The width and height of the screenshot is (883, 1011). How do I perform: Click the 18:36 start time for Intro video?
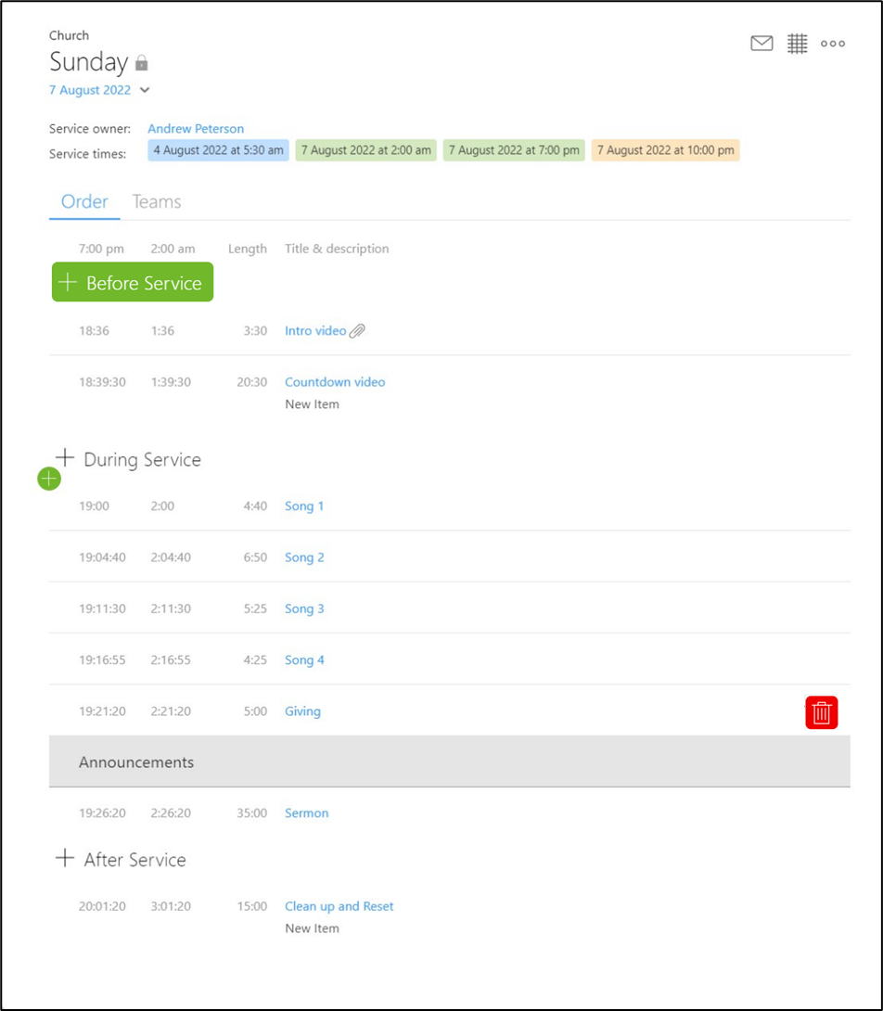(95, 331)
